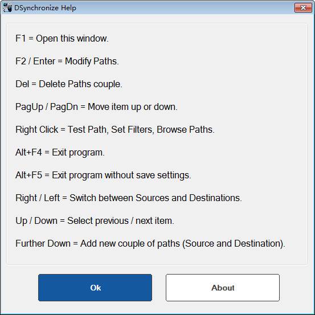Open the About dialog

(223, 288)
